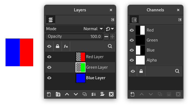Click the Blue Layer name

tap(96, 78)
